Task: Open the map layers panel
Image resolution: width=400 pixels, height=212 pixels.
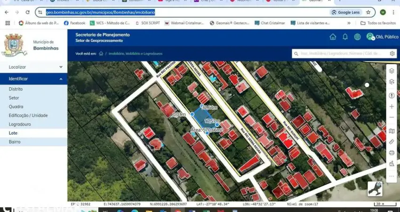Action: 391,71
